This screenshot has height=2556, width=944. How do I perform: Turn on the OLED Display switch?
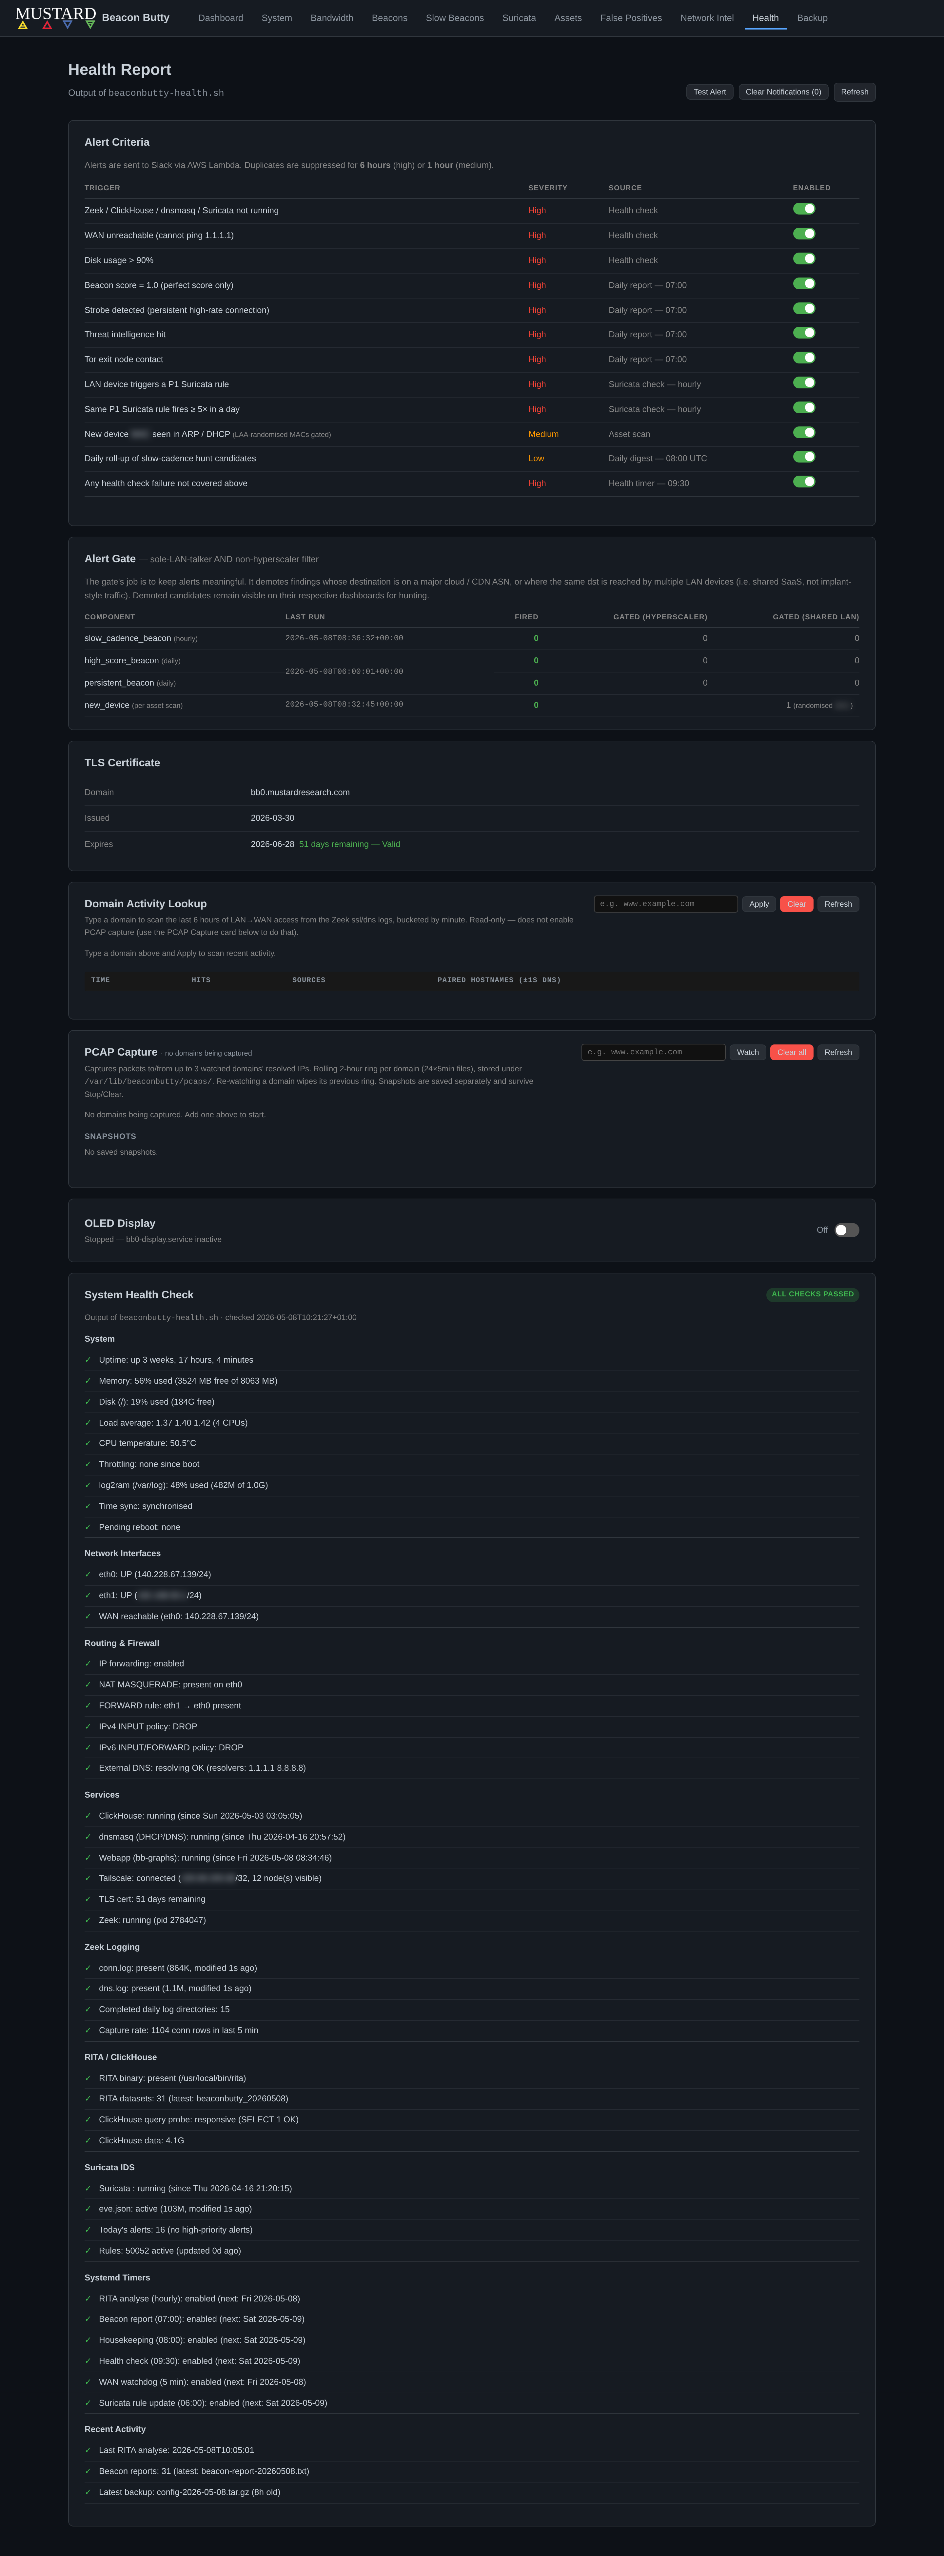pos(847,1230)
